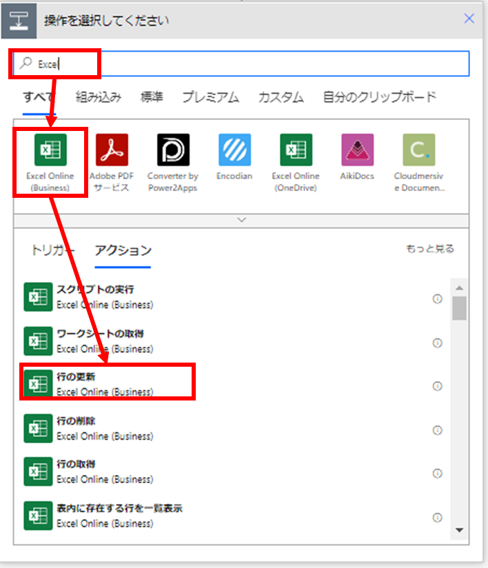This screenshot has height=568, width=488.
Task: Choose the 表内に存在する行を一覧表示 action
Action: click(232, 516)
